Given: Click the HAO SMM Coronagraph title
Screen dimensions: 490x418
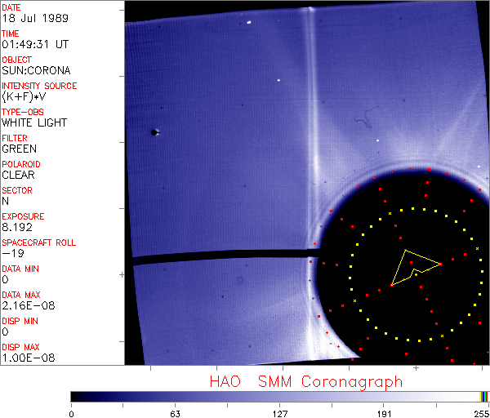Looking at the screenshot, I should click(x=306, y=382).
